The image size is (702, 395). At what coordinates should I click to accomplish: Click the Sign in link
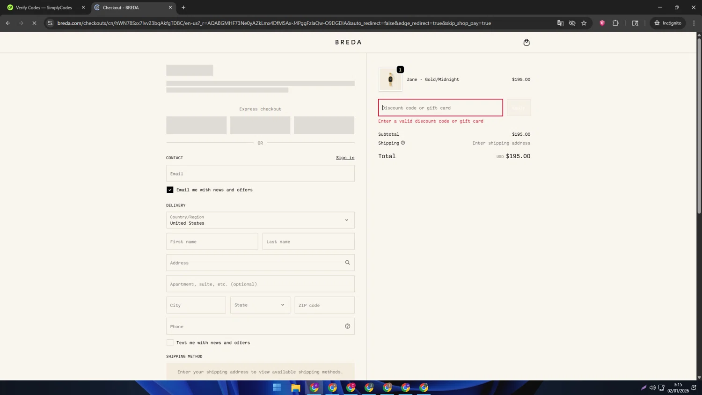345,158
